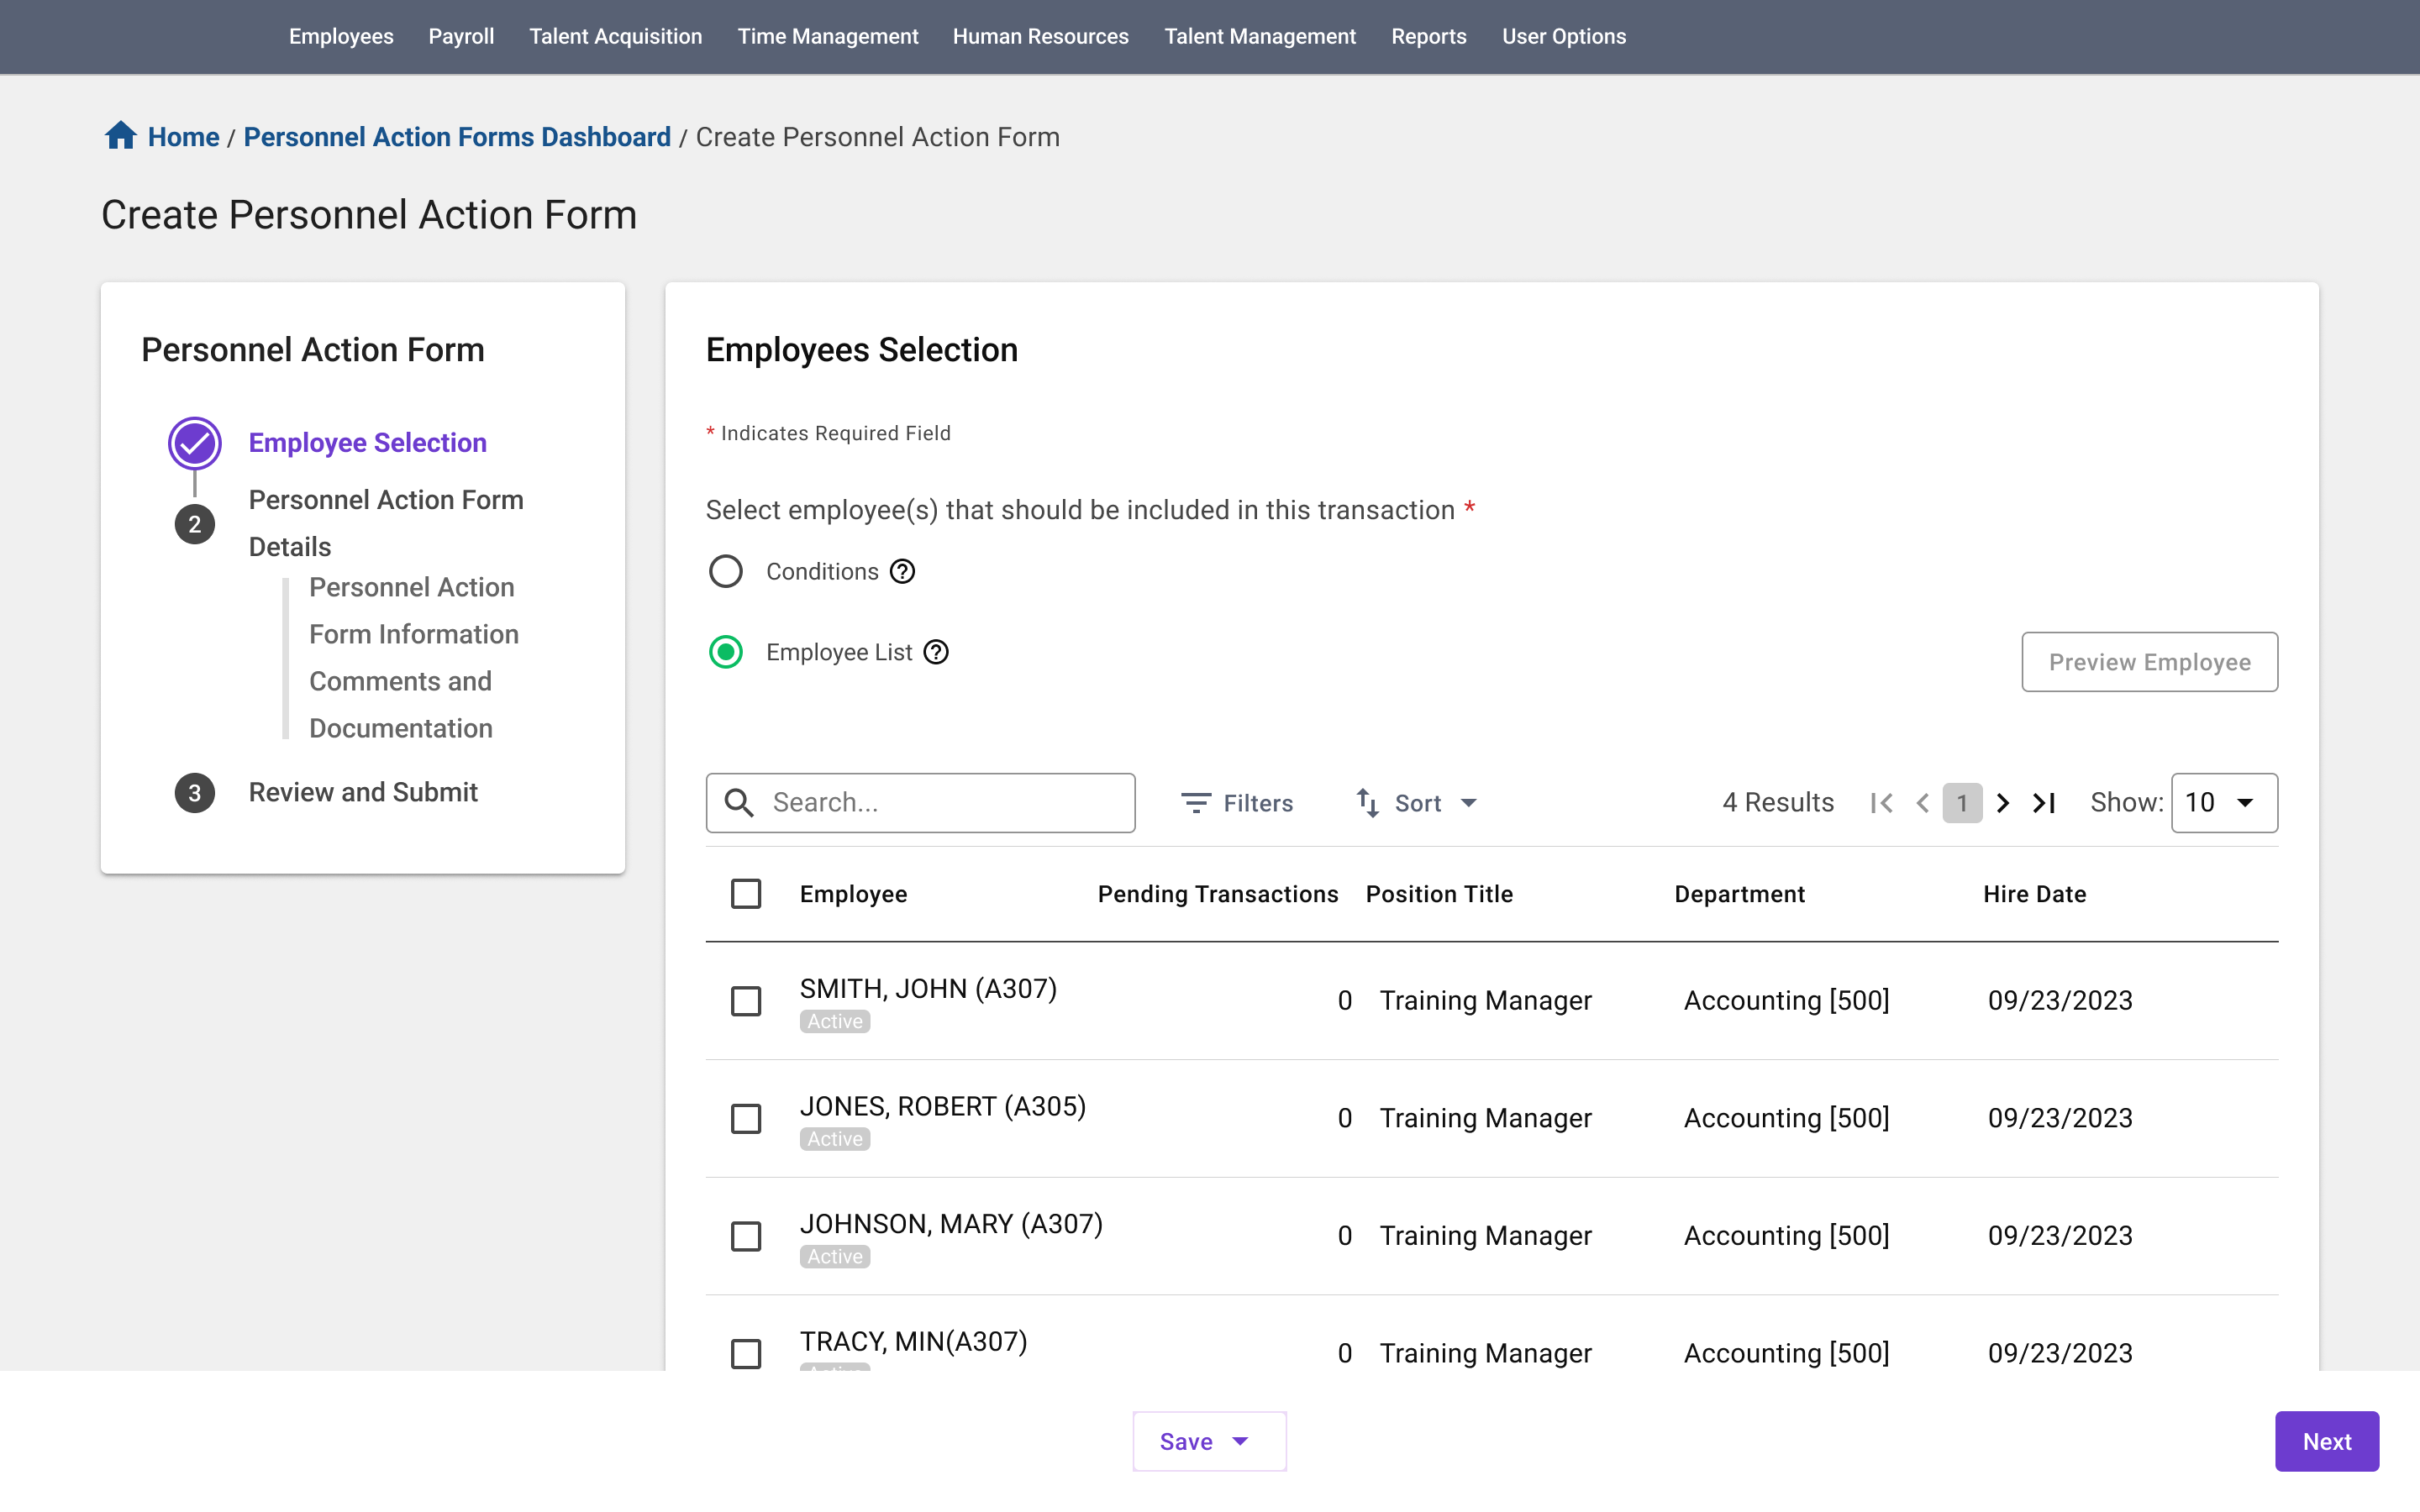Open the Show 10 rows dropdown
Screen dimensions: 2420x1512
pyautogui.click(x=2224, y=803)
